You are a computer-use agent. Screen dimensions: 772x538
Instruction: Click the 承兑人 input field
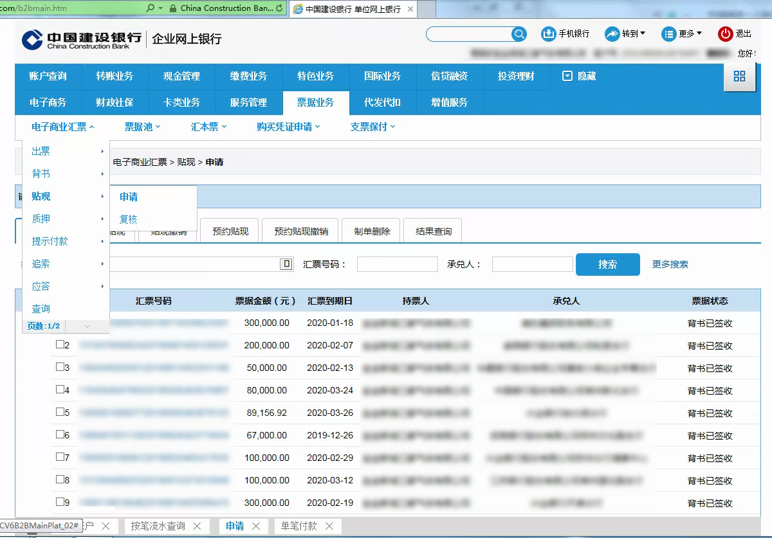pos(533,264)
